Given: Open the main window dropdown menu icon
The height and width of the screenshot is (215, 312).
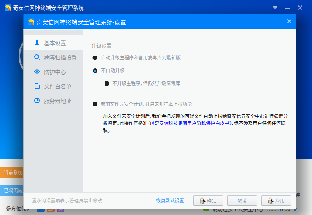Looking at the screenshot, I should 275,7.
